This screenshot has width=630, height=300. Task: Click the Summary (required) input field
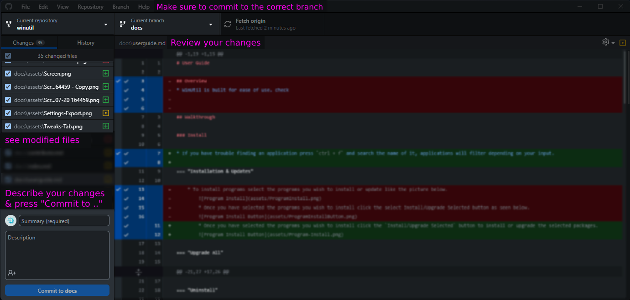[x=64, y=220]
